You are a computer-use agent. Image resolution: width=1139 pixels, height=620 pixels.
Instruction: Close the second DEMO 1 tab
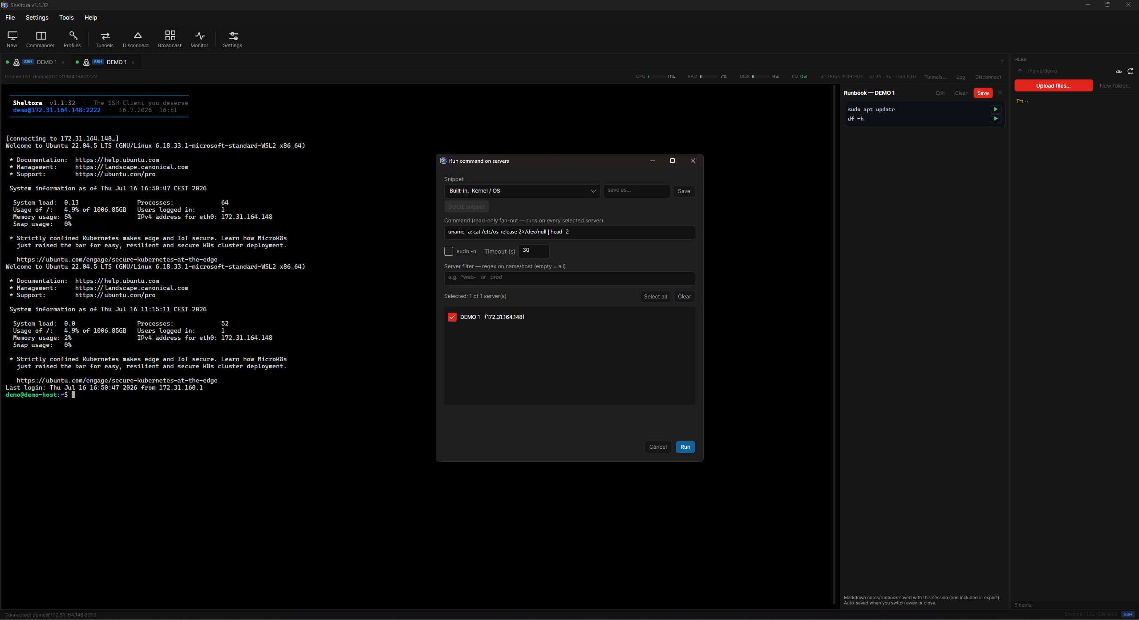coord(133,62)
